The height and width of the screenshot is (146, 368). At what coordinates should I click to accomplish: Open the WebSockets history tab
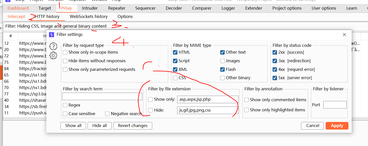pyautogui.click(x=89, y=17)
